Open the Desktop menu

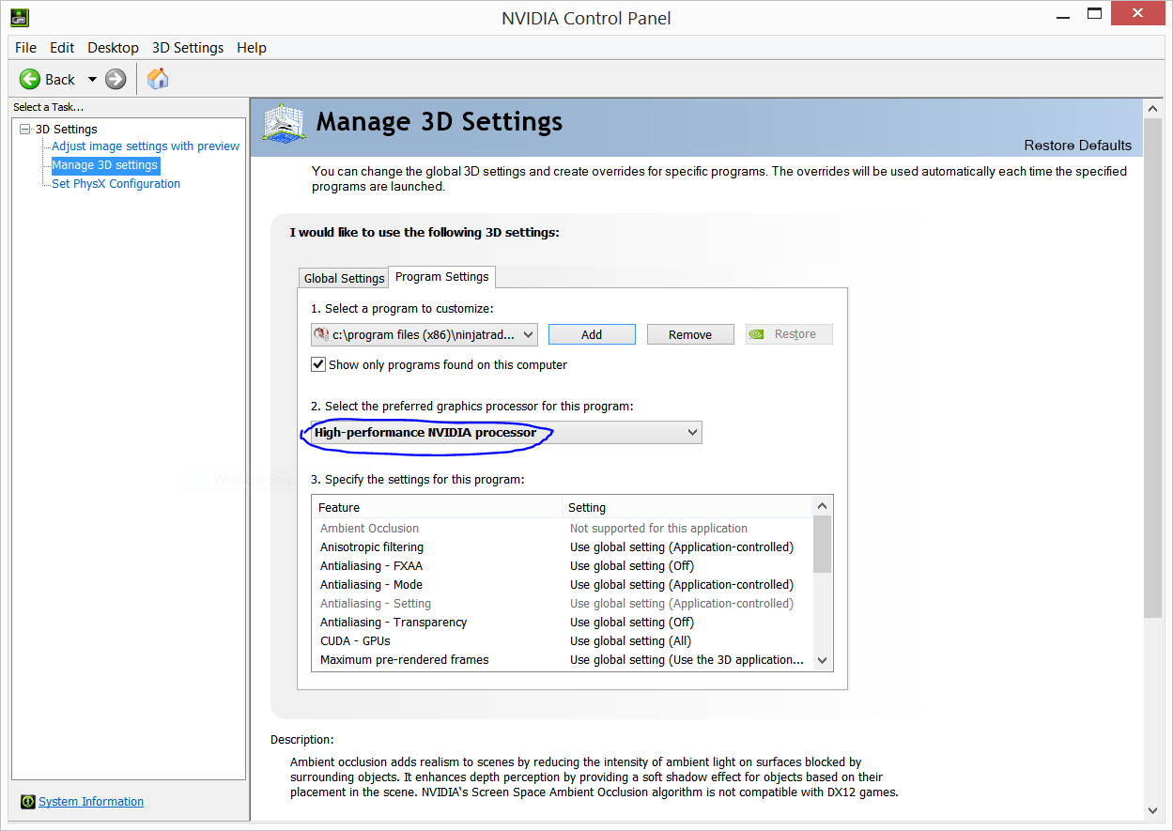113,48
